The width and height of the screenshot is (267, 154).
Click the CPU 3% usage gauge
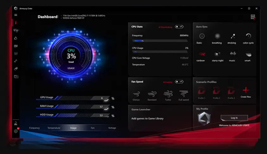[x=71, y=56]
